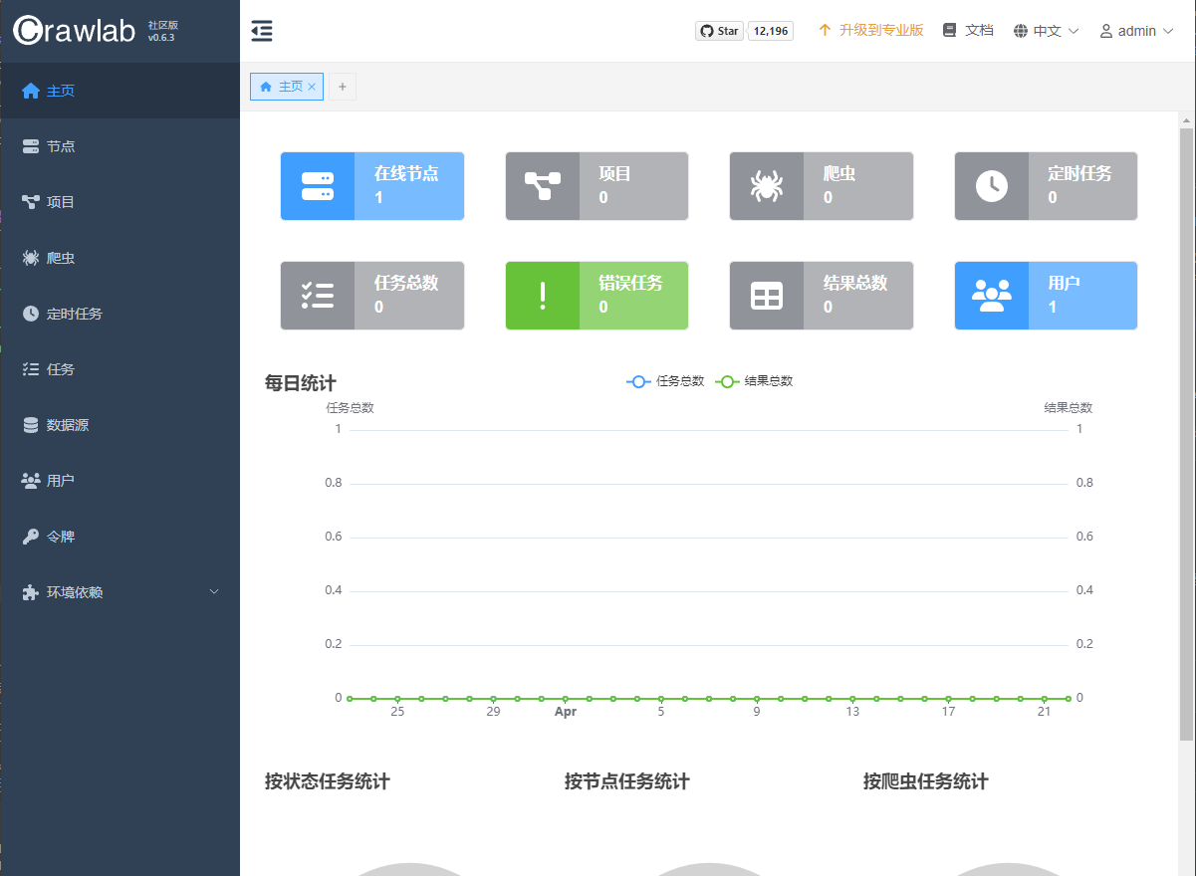This screenshot has height=876, width=1196.
Task: Open the 中文 language dropdown
Action: [x=1047, y=31]
